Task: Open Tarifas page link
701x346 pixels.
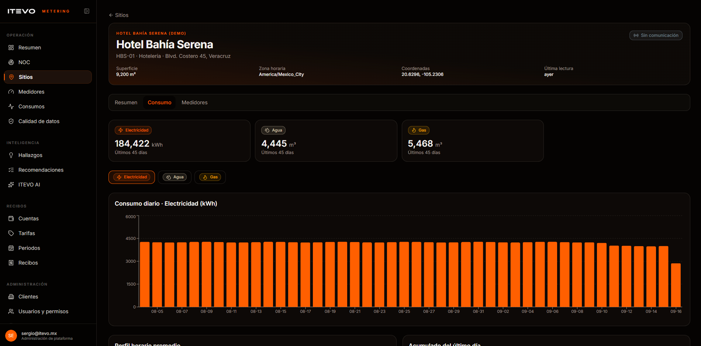Action: click(48, 233)
